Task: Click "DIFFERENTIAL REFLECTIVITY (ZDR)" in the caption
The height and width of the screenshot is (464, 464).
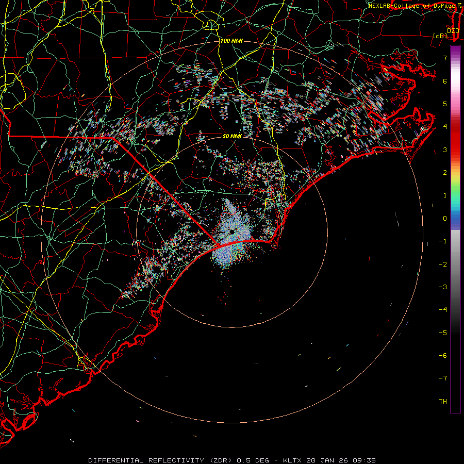Action: click(160, 460)
